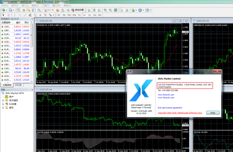Open the first www.forexxh.com link

click(166, 95)
